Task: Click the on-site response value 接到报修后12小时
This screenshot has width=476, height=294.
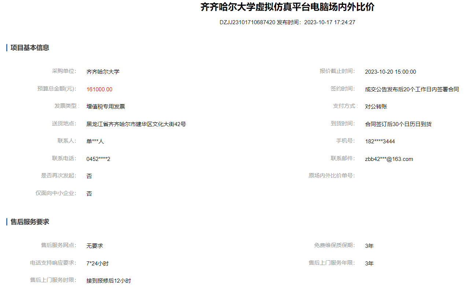Action: tap(108, 281)
